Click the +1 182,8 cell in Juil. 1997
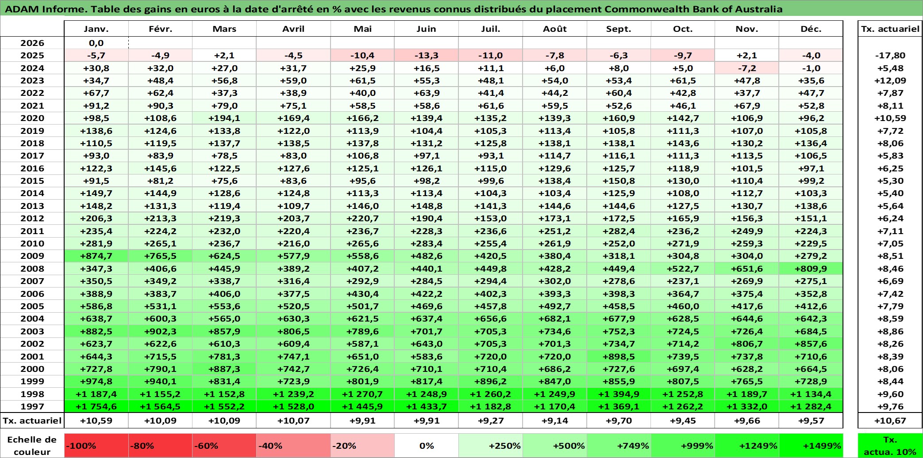 pyautogui.click(x=491, y=406)
